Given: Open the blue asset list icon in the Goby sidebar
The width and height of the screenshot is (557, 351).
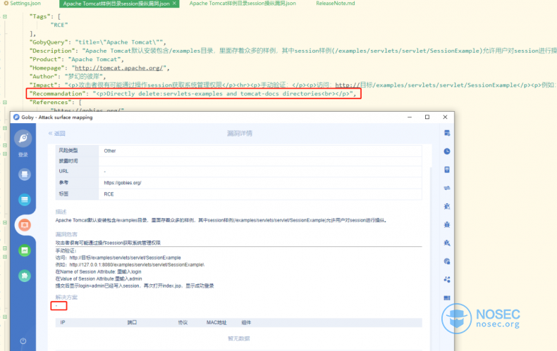Looking at the screenshot, I should click(25, 200).
